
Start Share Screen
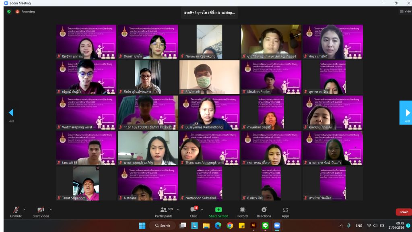point(218,212)
